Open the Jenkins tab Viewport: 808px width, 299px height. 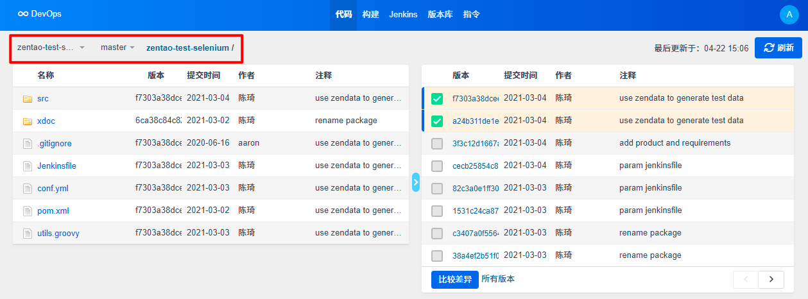click(403, 14)
